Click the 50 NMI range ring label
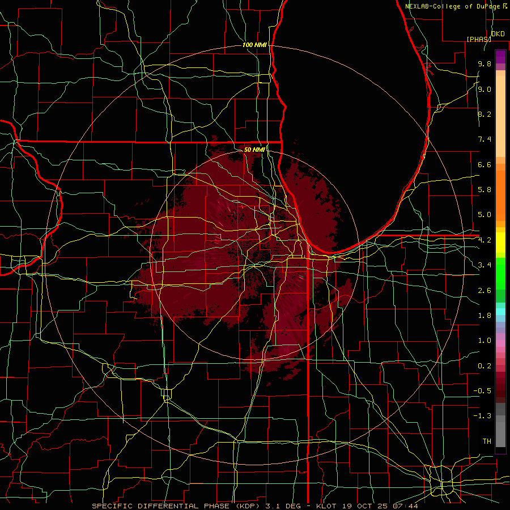Screen dimensions: 510x510 [x=254, y=150]
